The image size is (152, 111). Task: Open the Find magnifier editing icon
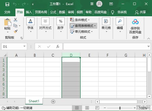(120, 21)
